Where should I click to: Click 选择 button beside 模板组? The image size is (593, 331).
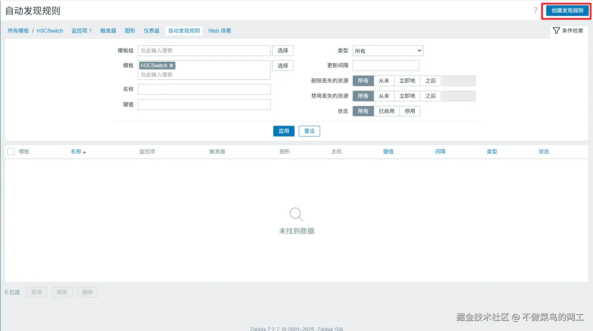click(x=283, y=51)
